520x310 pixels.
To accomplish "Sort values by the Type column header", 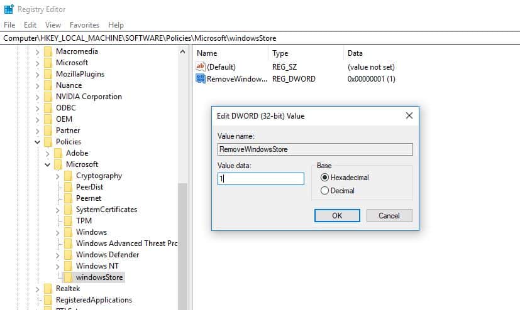I will click(x=306, y=53).
